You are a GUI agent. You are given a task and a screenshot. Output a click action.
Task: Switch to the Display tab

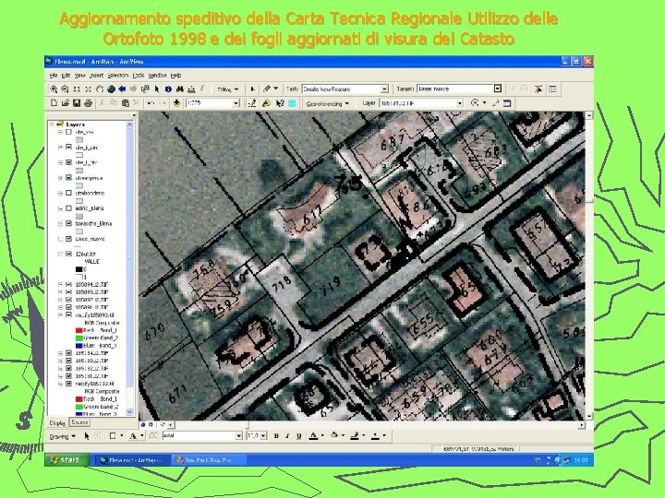(x=57, y=422)
